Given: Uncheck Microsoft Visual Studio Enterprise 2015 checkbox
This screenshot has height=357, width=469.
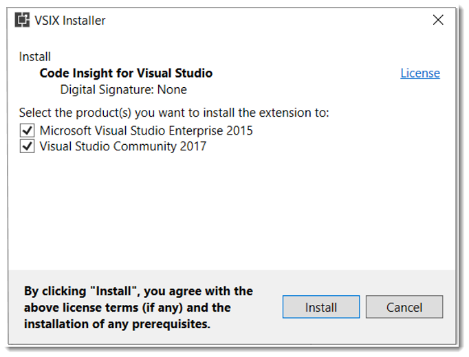Looking at the screenshot, I should click(28, 130).
